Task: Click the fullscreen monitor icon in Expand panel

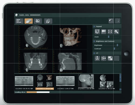Action: pyautogui.click(x=97, y=32)
